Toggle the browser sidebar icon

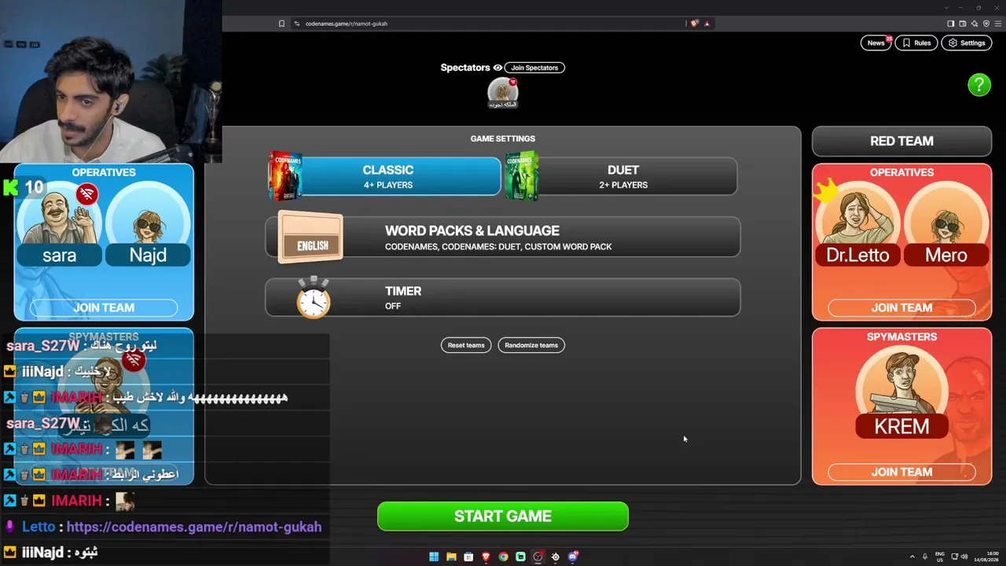[x=950, y=24]
